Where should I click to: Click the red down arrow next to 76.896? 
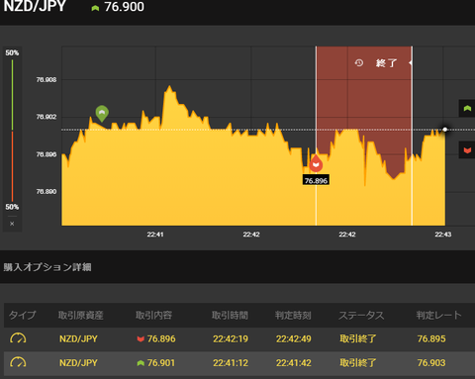click(141, 339)
